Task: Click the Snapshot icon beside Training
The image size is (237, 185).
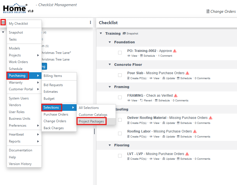Action: [x=124, y=33]
